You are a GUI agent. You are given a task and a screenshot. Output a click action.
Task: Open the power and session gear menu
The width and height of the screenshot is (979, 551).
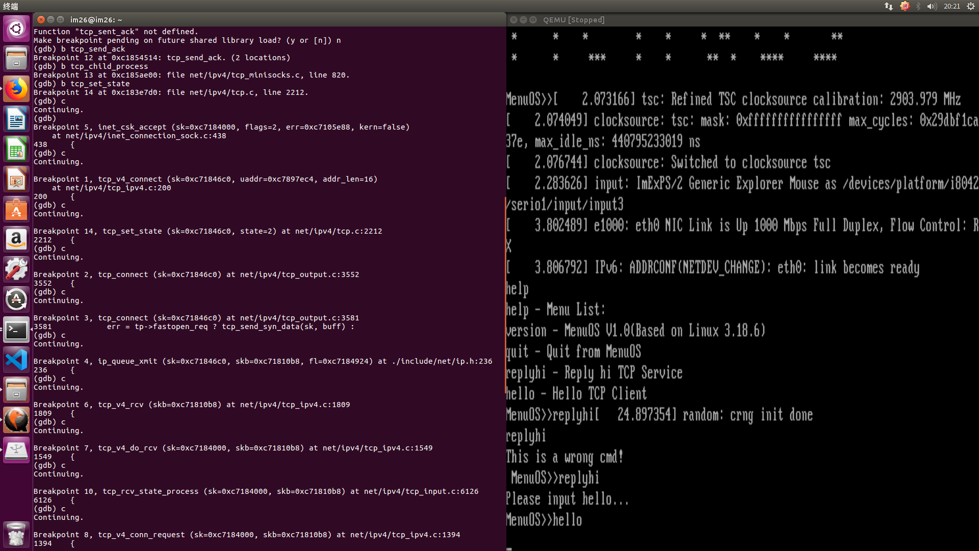pos(970,6)
